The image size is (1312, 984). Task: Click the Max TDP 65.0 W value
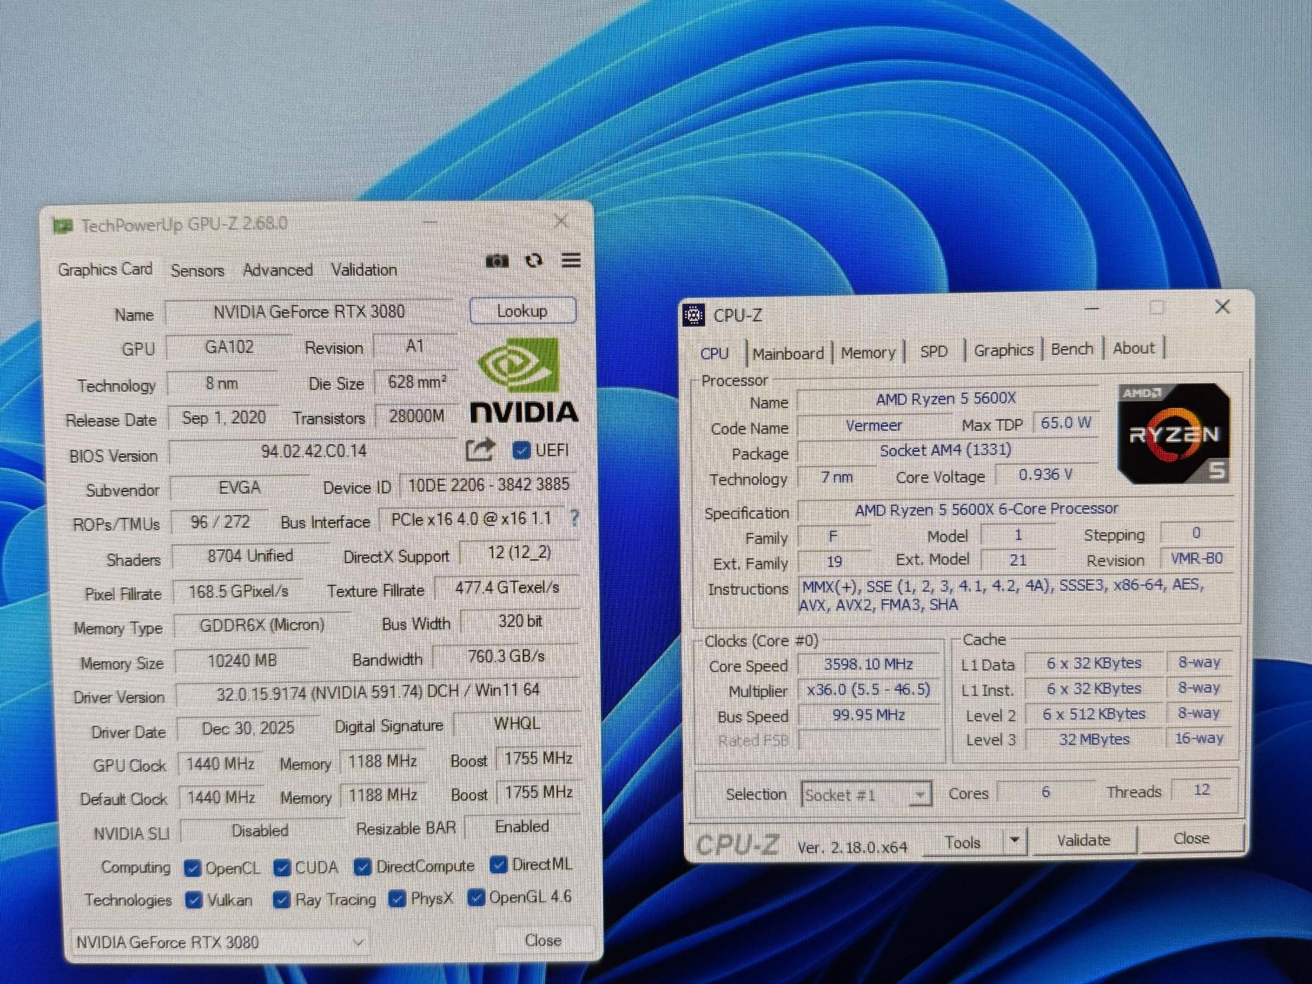1066,423
